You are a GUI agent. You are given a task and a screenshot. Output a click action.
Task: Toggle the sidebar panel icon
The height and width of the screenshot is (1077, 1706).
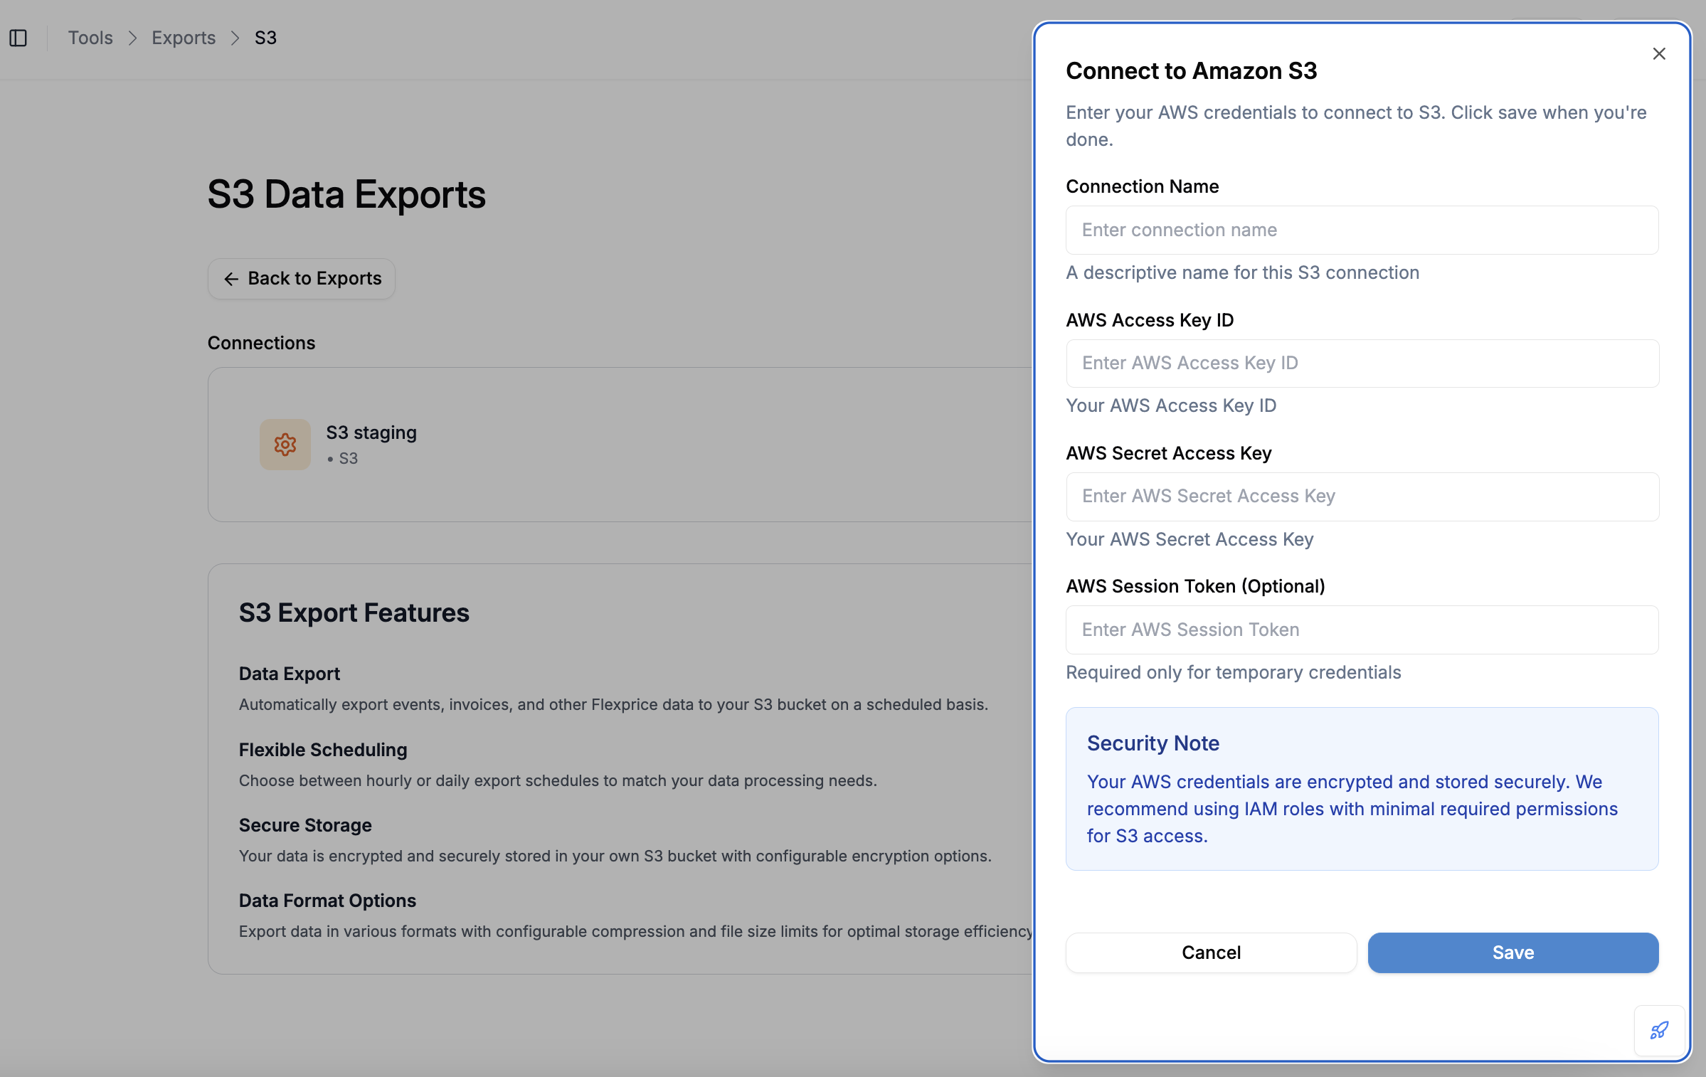[18, 38]
